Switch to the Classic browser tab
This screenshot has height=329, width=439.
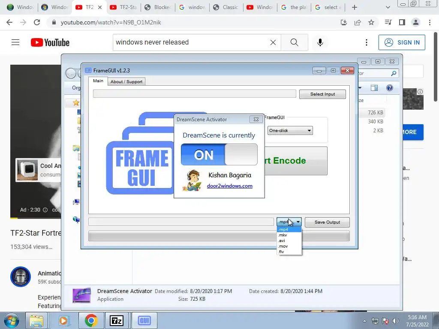pos(226,7)
